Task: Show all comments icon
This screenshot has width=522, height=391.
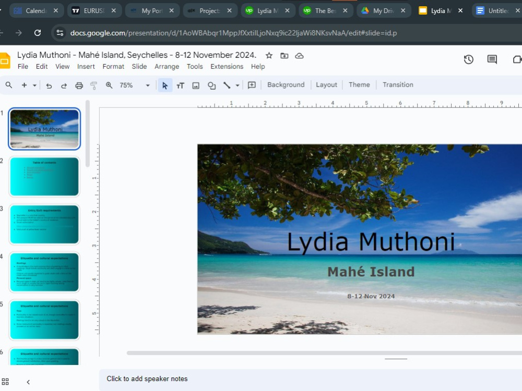Action: (492, 59)
